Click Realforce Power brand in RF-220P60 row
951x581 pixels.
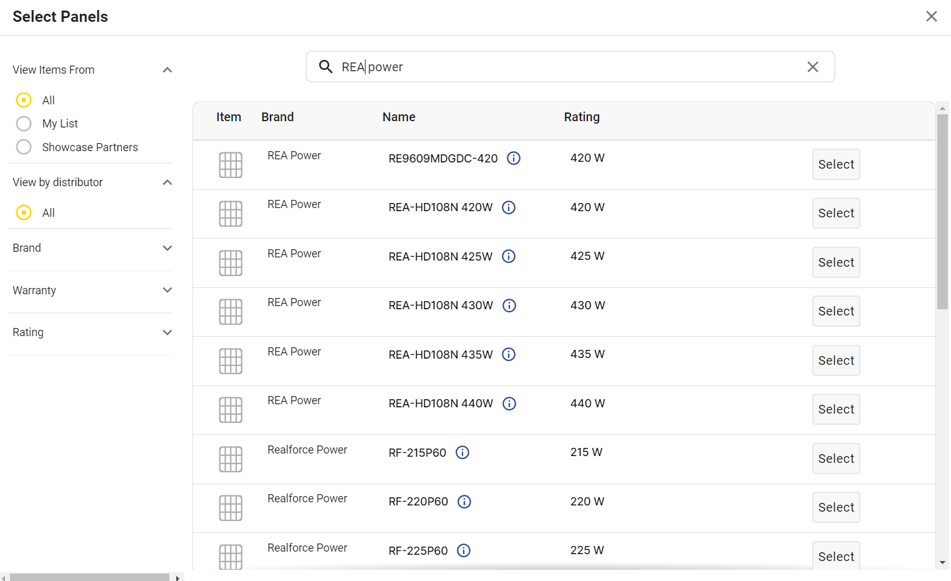(307, 499)
